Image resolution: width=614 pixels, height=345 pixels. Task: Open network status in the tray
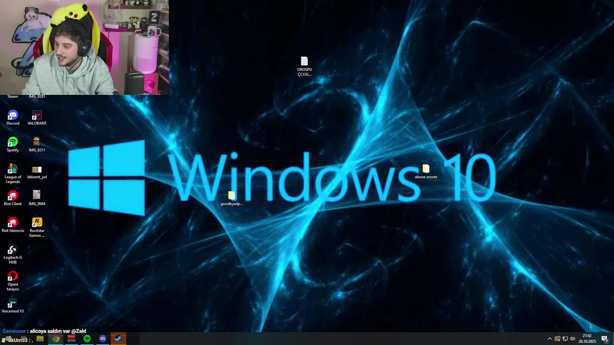(x=565, y=339)
